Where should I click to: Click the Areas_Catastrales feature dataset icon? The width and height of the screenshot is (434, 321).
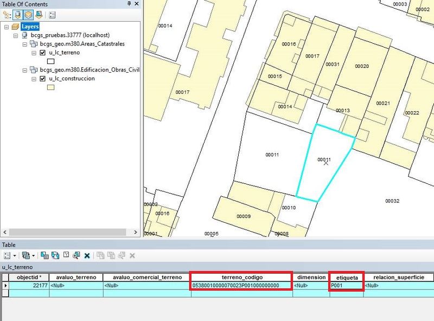[x=34, y=44]
